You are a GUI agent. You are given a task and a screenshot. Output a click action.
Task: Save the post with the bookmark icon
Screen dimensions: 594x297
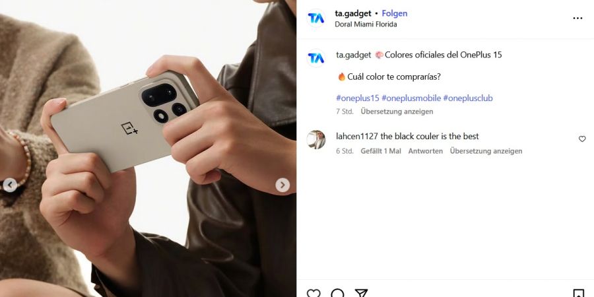(x=578, y=293)
